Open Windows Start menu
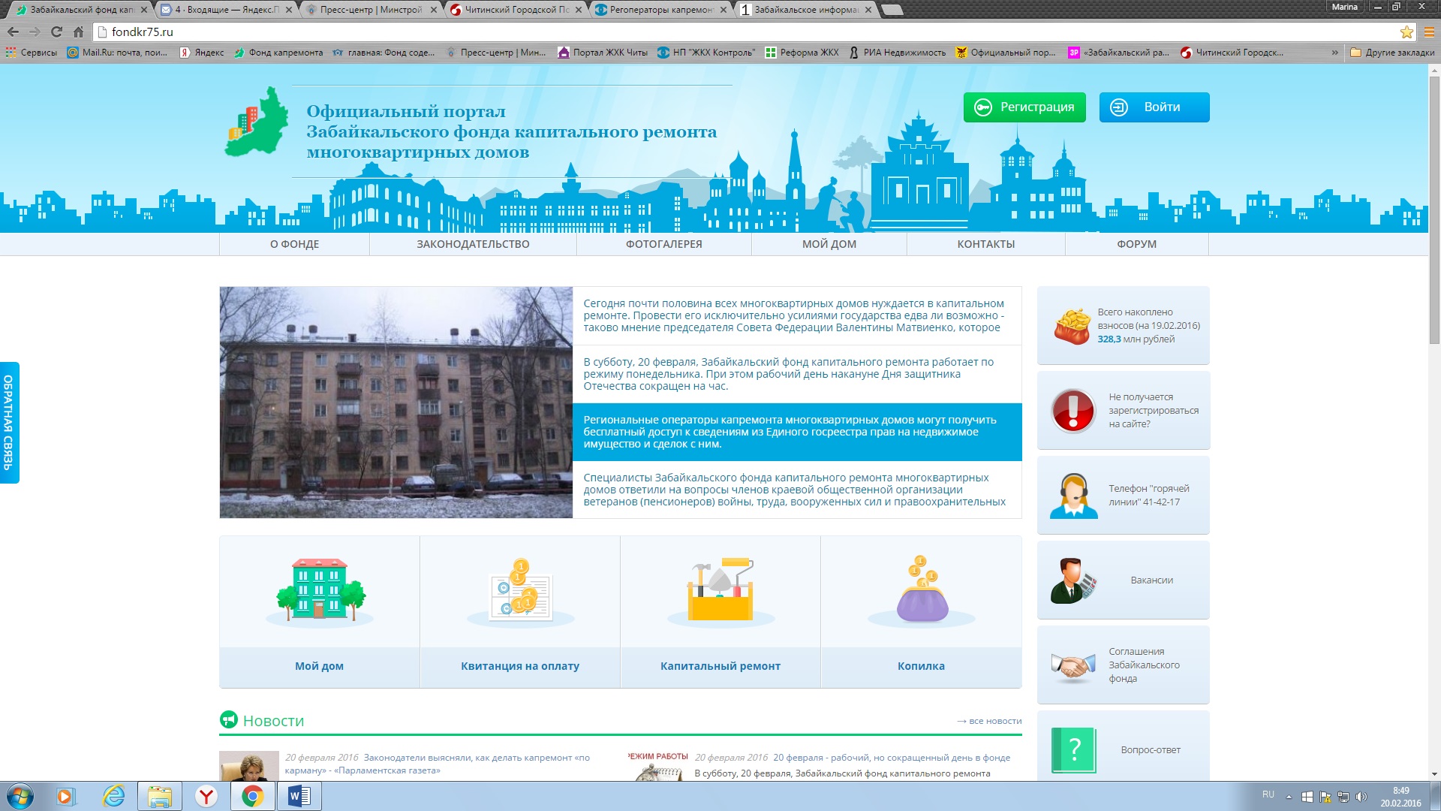The width and height of the screenshot is (1441, 811). pyautogui.click(x=20, y=796)
